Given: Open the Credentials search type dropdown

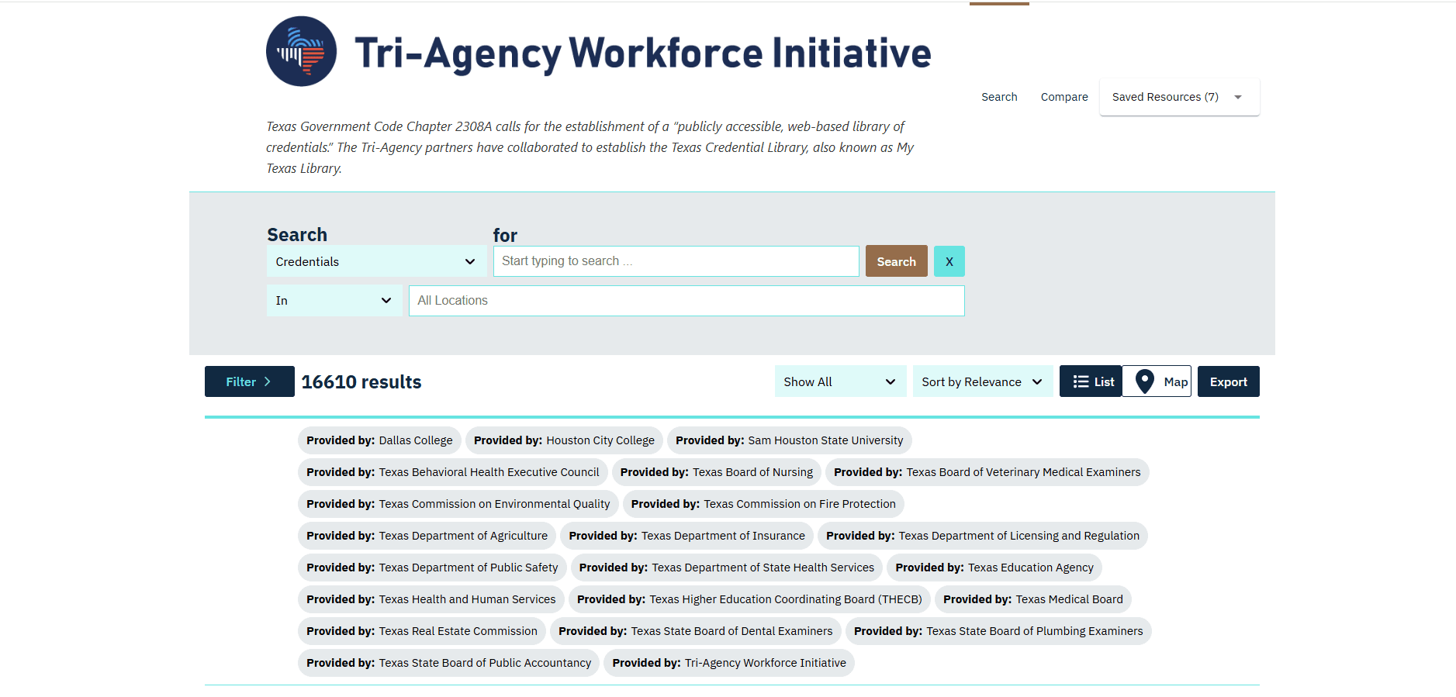Looking at the screenshot, I should 375,261.
